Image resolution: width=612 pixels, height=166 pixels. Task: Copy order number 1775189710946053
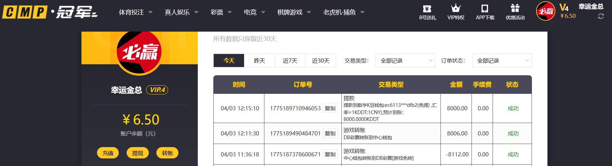330,108
